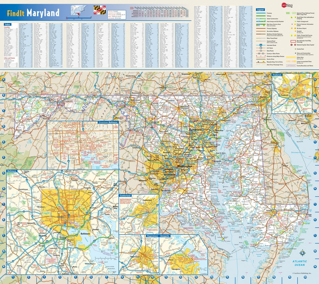Select the U.S. Route shield in legend

(x=261, y=48)
